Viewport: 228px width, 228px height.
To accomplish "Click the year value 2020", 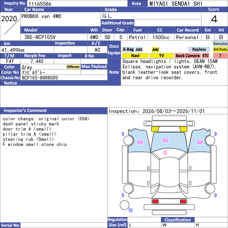I will (x=9, y=19).
